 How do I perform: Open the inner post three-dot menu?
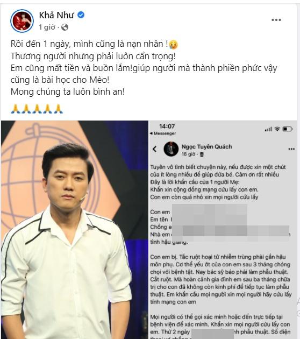[x=291, y=149]
